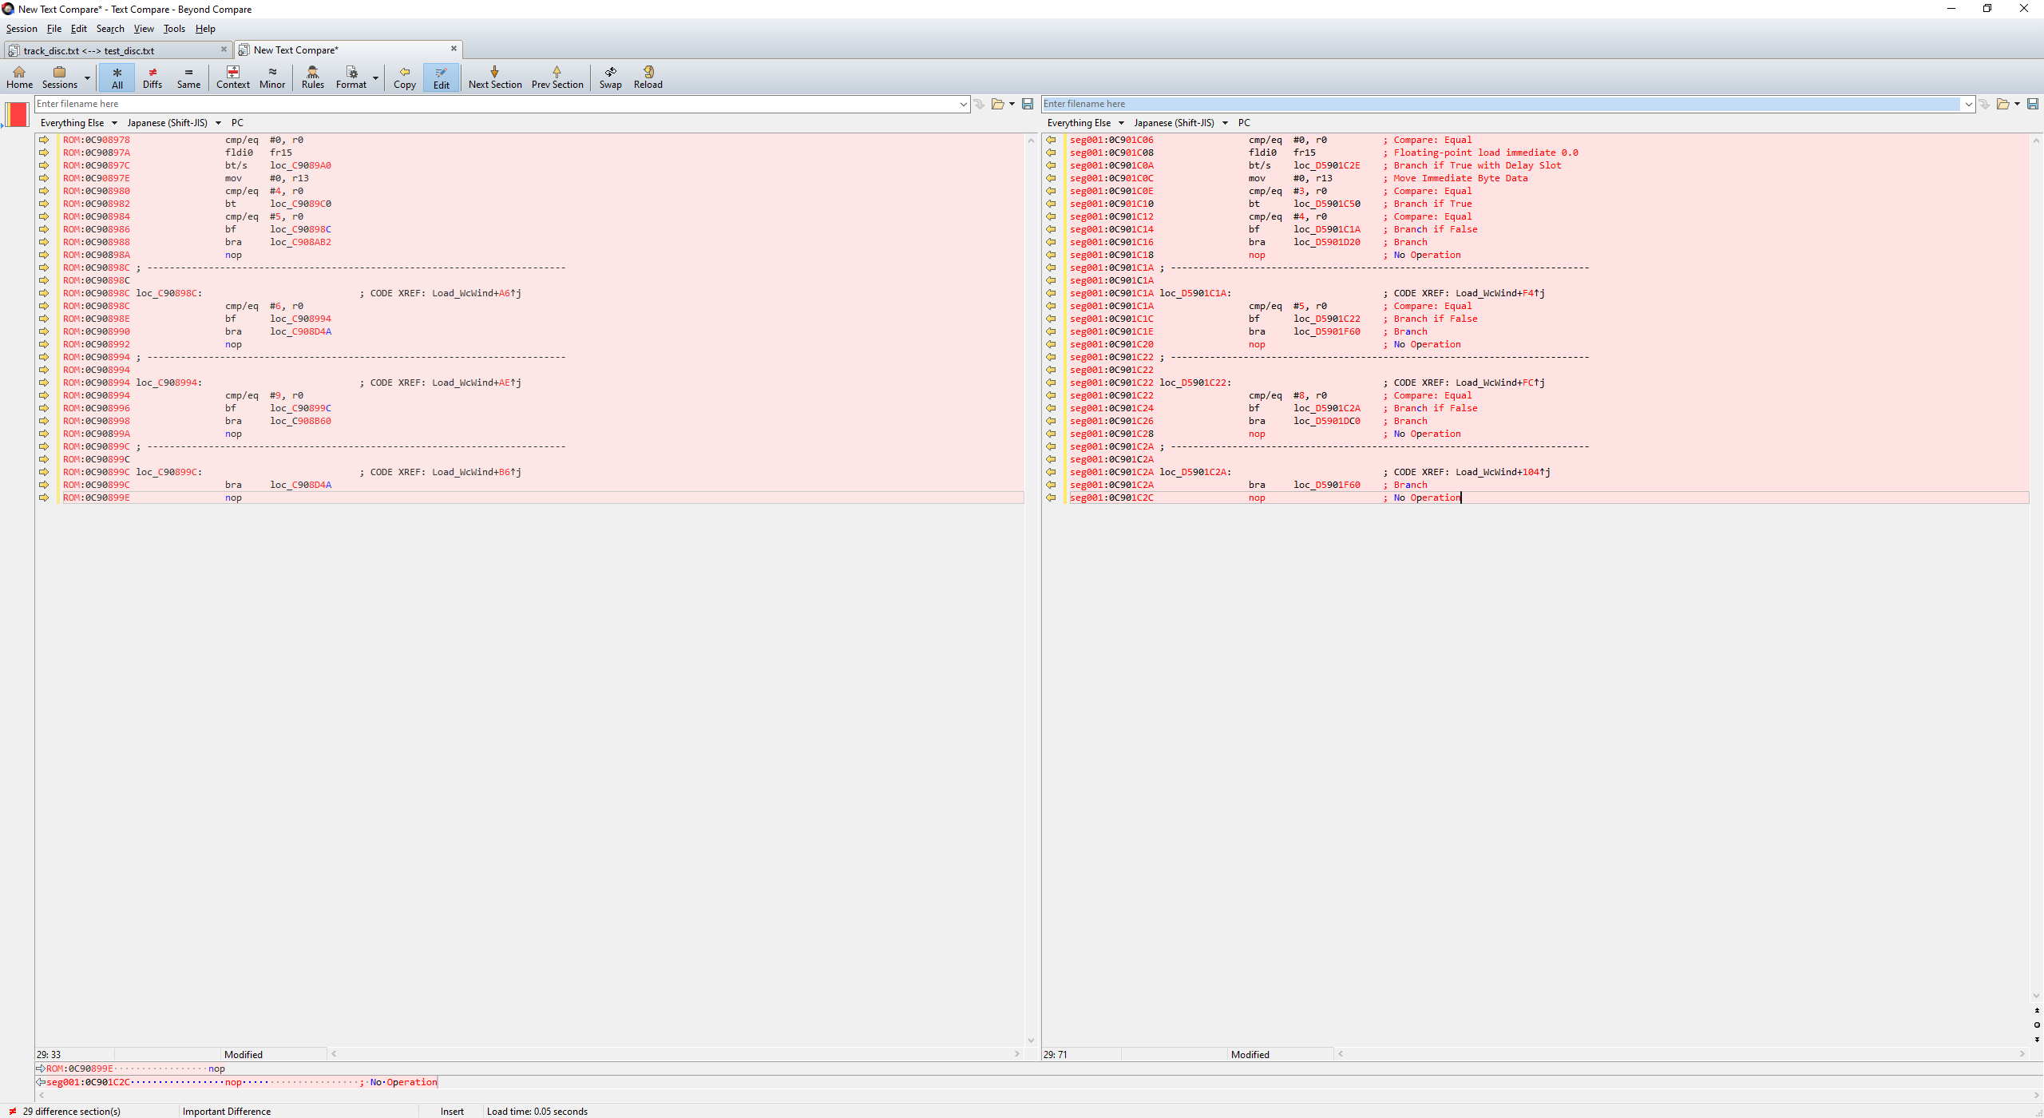
Task: Toggle Minor differences display
Action: click(x=271, y=77)
